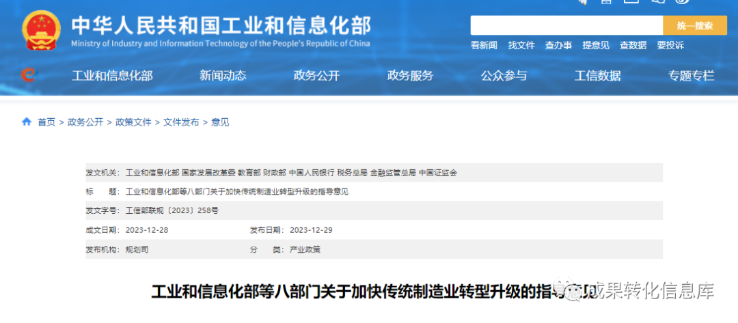Click the red 'e' icon in navigation bar

29,75
